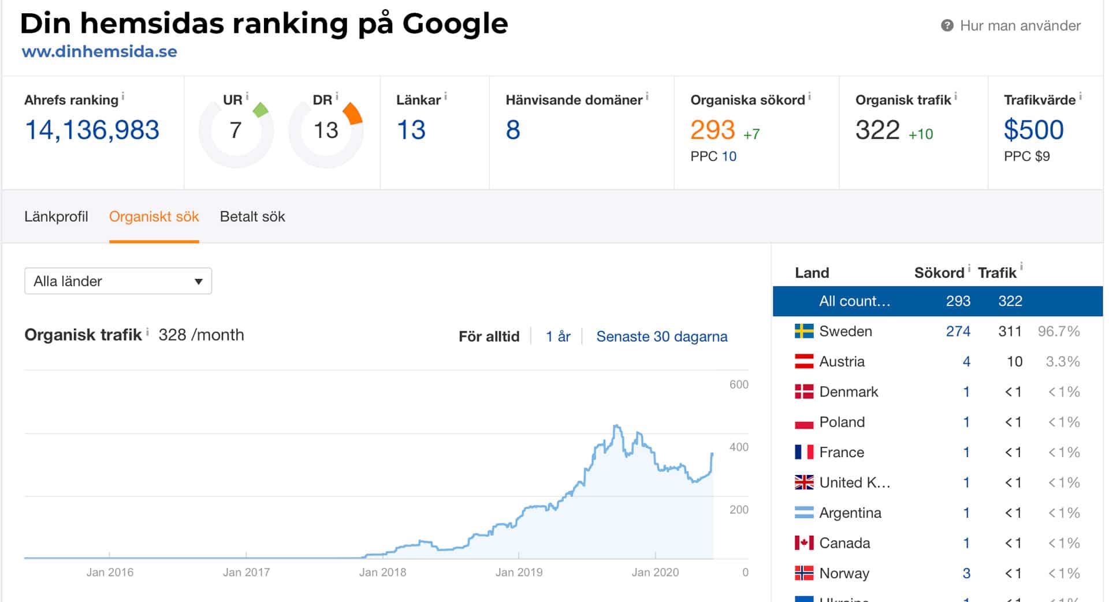Select the All countries table row

click(937, 301)
